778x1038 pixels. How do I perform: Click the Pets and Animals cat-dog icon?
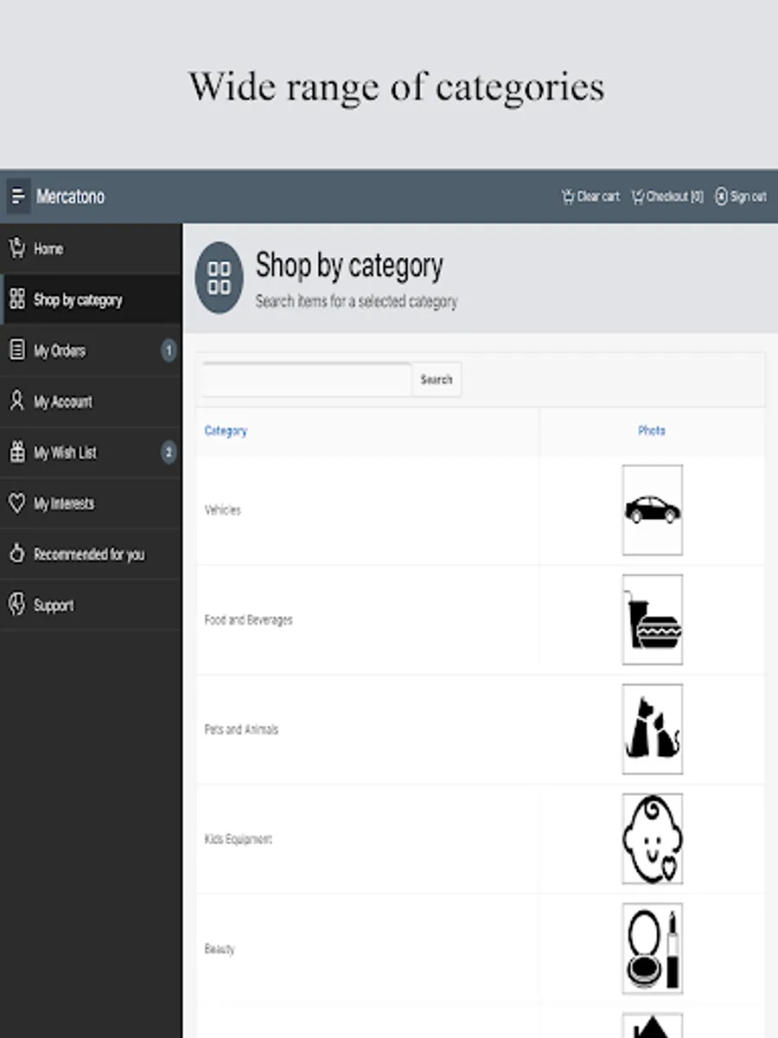[x=653, y=730]
